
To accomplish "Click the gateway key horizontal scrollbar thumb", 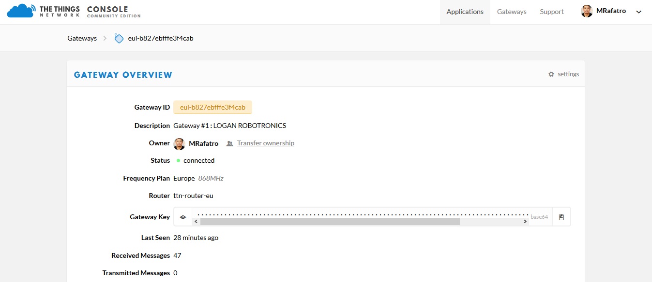I will pyautogui.click(x=330, y=222).
